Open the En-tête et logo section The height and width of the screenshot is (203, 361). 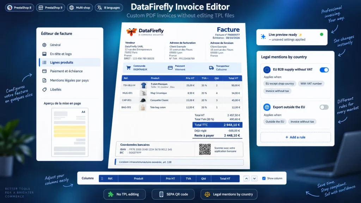pyautogui.click(x=70, y=54)
